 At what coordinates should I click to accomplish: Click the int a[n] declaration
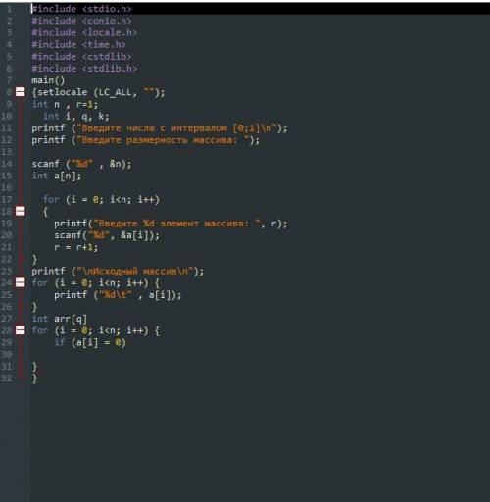(57, 176)
